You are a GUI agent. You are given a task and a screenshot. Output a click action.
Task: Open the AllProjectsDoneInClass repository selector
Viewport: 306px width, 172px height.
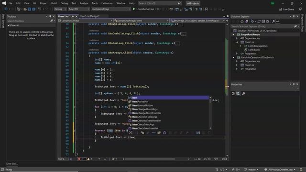click(x=280, y=170)
